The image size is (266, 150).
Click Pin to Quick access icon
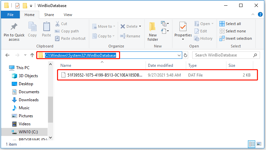pyautogui.click(x=14, y=27)
